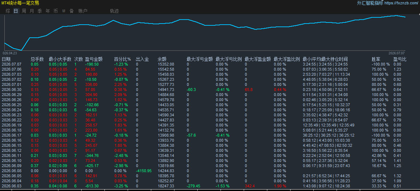Click the -1.53 % floating loss ratio

point(223,186)
